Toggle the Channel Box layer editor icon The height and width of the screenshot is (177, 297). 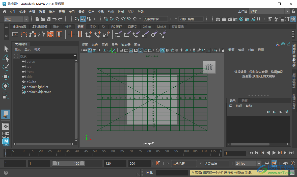pos(293,19)
